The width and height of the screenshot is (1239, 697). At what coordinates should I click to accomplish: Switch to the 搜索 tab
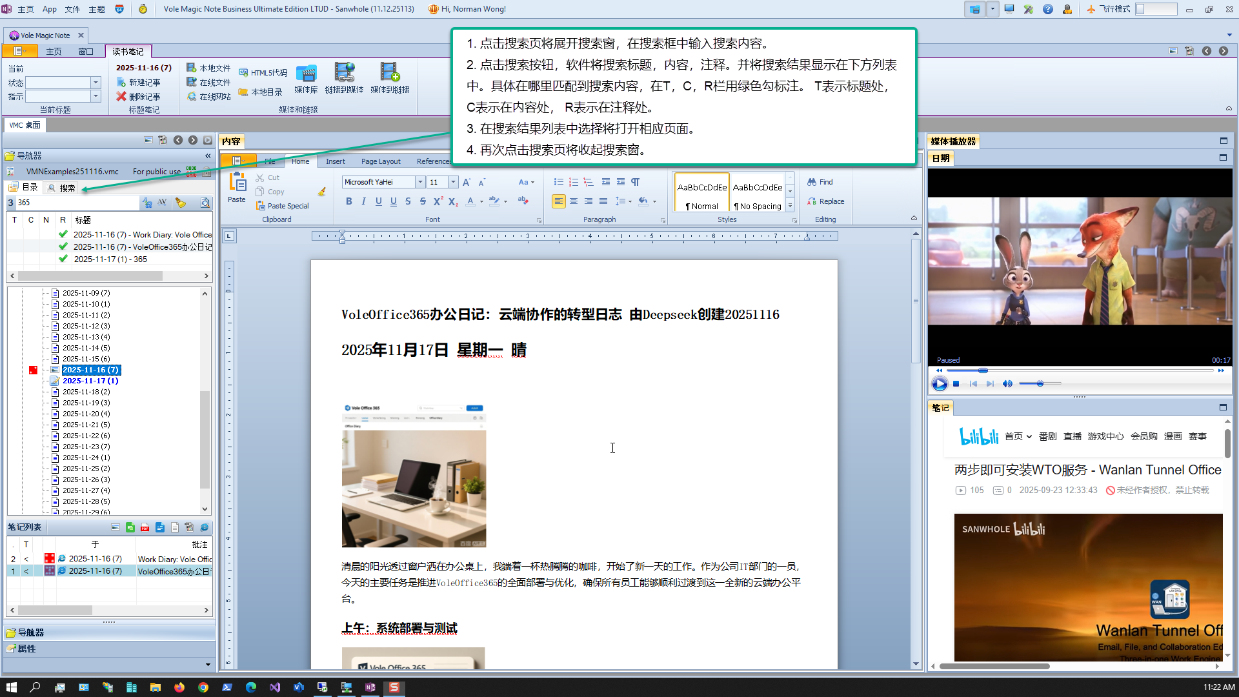(x=62, y=188)
